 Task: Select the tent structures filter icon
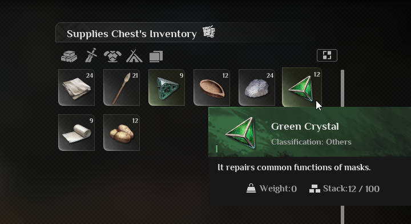pos(134,55)
